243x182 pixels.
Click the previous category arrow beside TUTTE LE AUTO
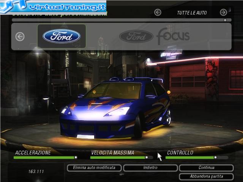click(x=158, y=13)
